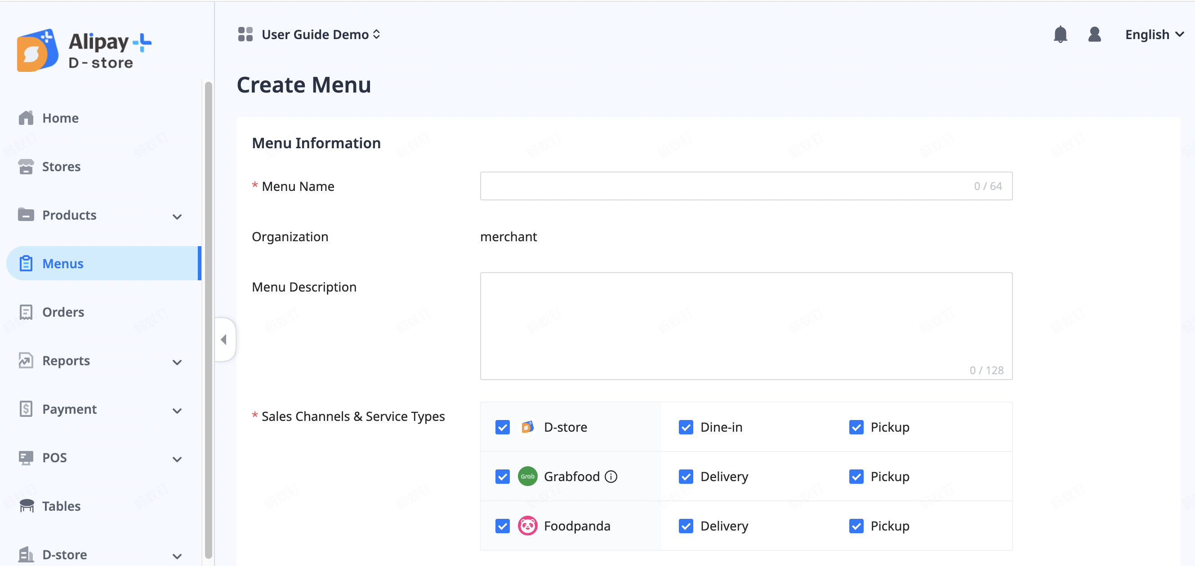
Task: Toggle the Dine-in service type checkbox
Action: point(685,427)
